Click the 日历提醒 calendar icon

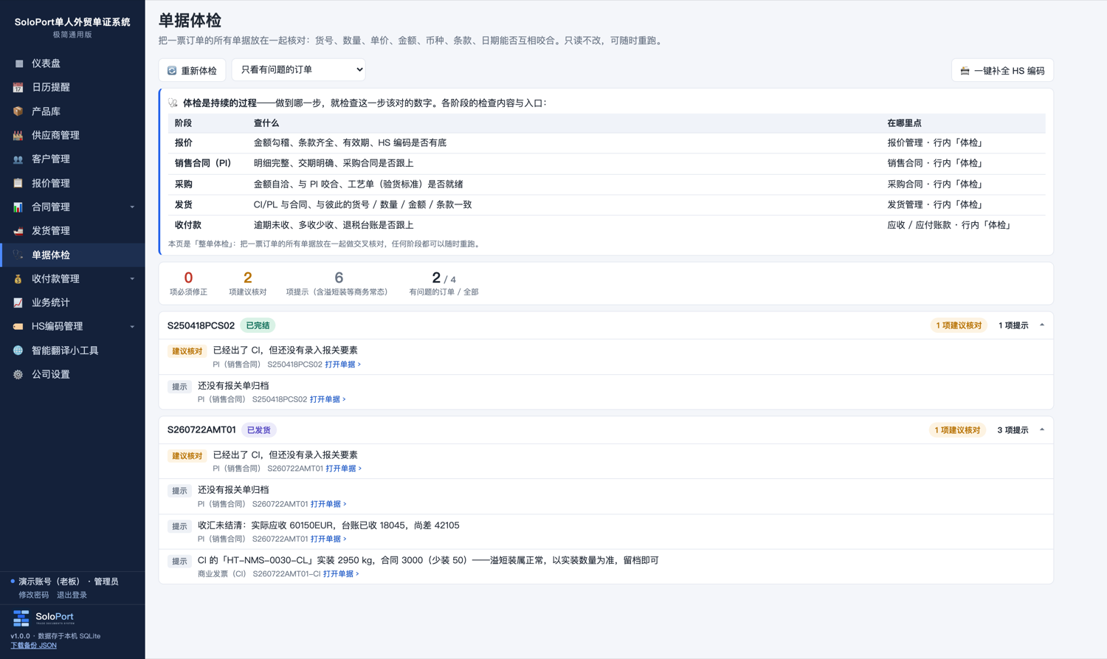click(x=18, y=87)
